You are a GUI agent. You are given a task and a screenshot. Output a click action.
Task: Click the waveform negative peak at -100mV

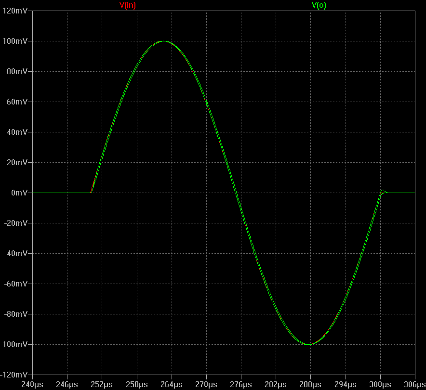pyautogui.click(x=309, y=344)
